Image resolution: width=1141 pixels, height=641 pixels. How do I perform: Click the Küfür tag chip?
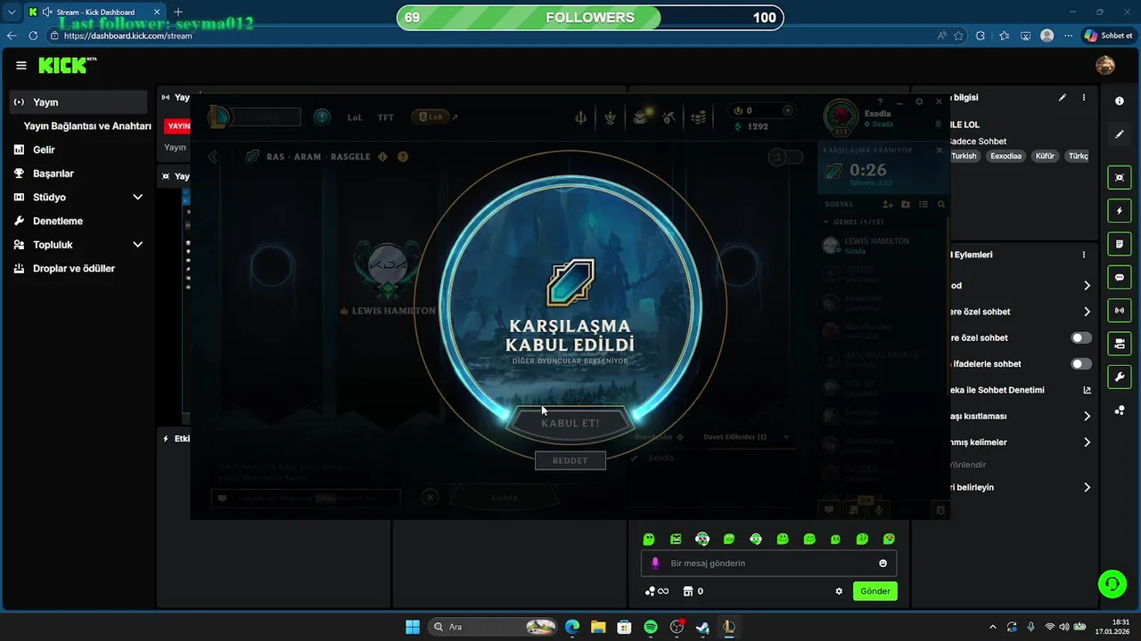(1045, 156)
